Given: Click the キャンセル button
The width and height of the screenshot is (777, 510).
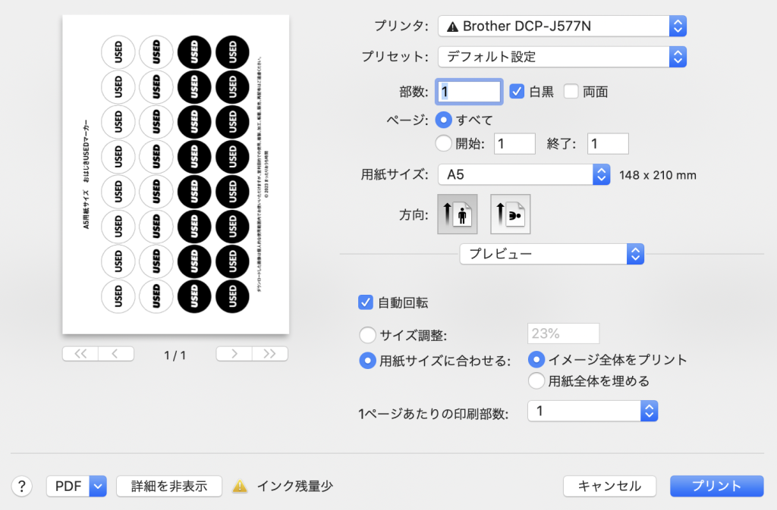Looking at the screenshot, I should [x=609, y=487].
